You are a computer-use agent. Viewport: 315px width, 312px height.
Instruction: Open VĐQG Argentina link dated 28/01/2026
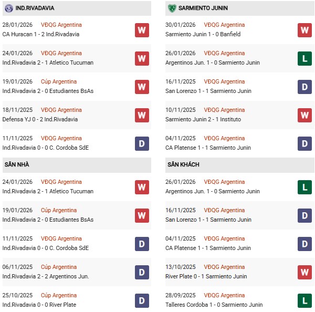click(x=61, y=25)
